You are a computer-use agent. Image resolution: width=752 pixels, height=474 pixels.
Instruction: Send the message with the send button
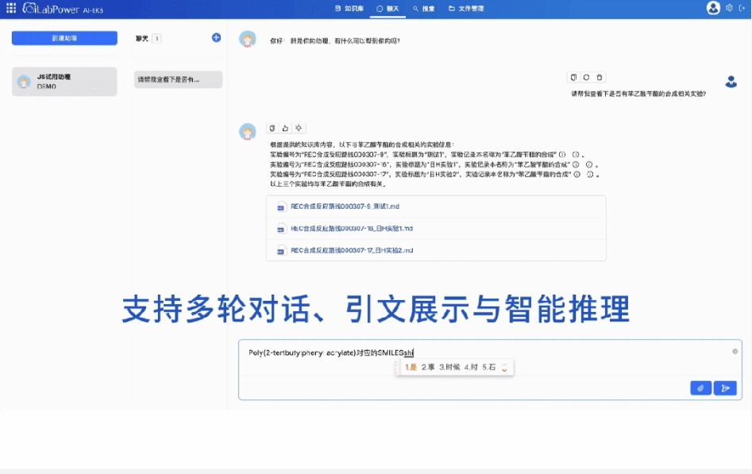725,388
